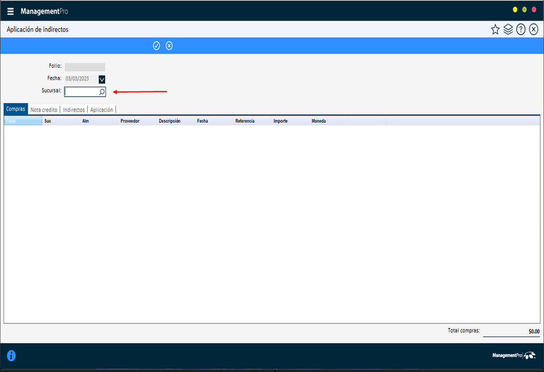Cancel with the X toolbar icon
Image resolution: width=544 pixels, height=372 pixels.
point(169,46)
